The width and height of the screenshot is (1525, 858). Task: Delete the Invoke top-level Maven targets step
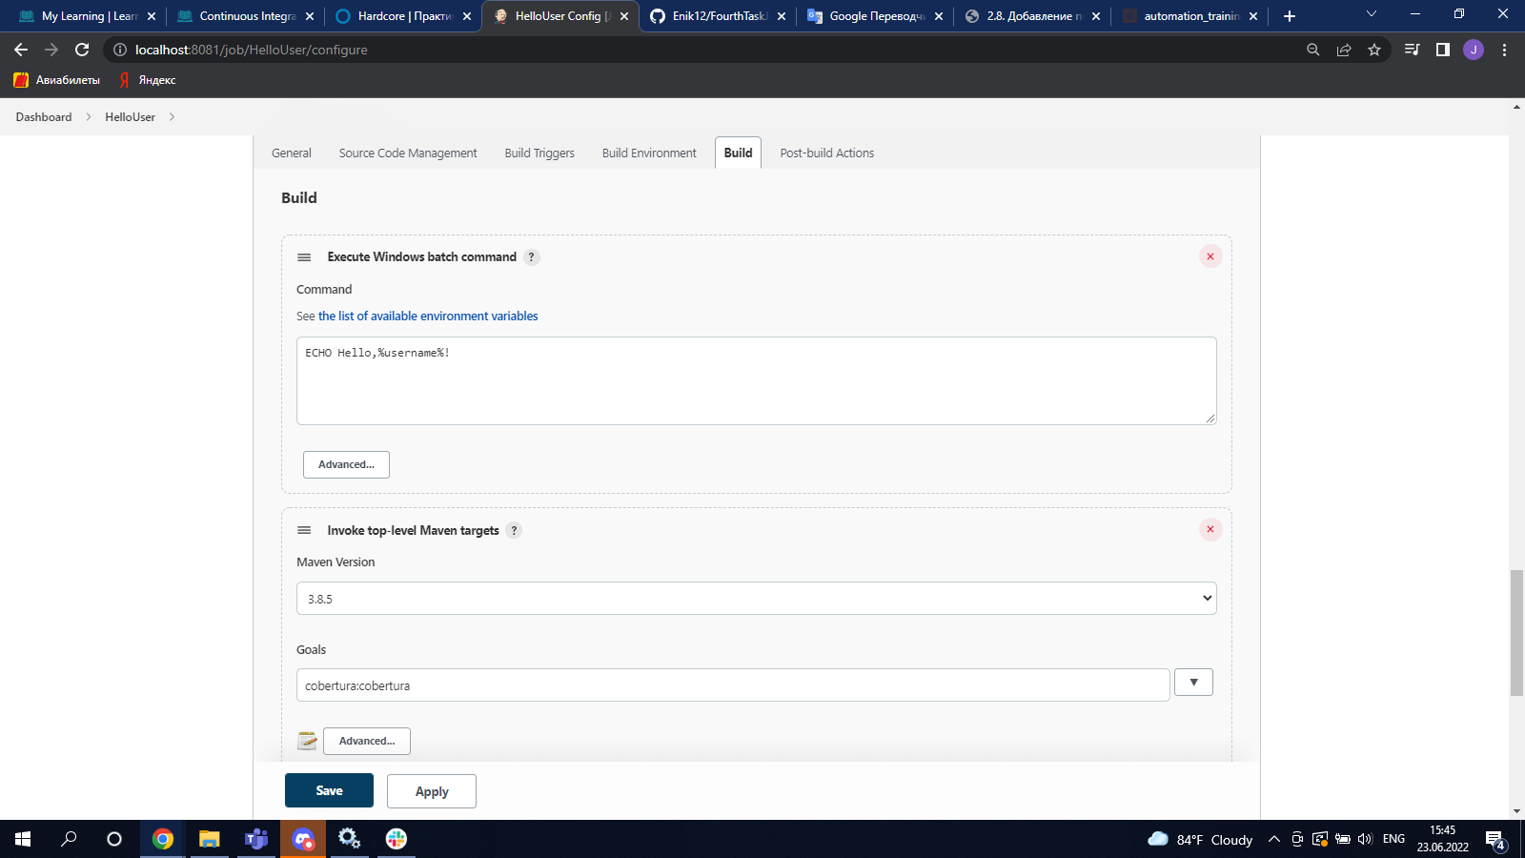1210,529
